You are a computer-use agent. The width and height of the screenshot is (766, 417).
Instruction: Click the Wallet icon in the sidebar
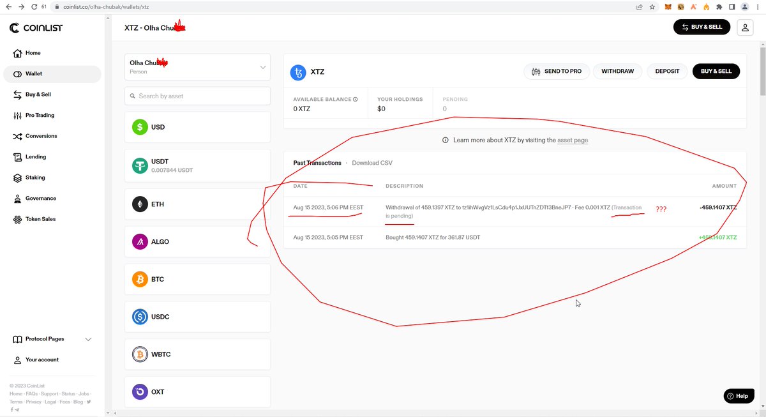click(17, 74)
